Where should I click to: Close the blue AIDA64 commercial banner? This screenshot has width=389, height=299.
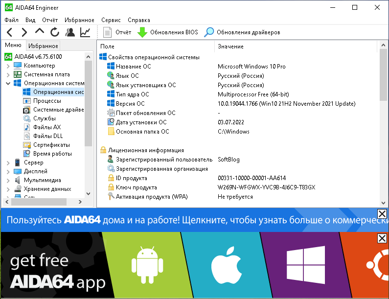pyautogui.click(x=382, y=214)
